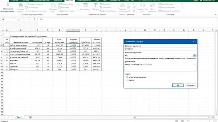Click Clear filter (Очистить)
This screenshot has width=218, height=122.
tap(105, 4)
